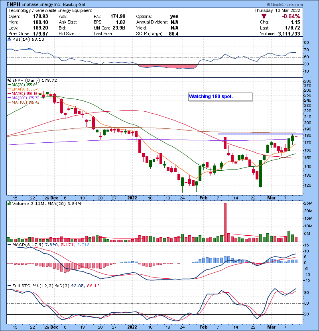Viewport: 319px width, 331px height.
Task: Click the RSI(14) 63.10 panel label
Action: click(28, 39)
